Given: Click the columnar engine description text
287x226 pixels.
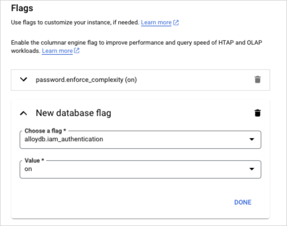Looking at the screenshot, I should (137, 42).
